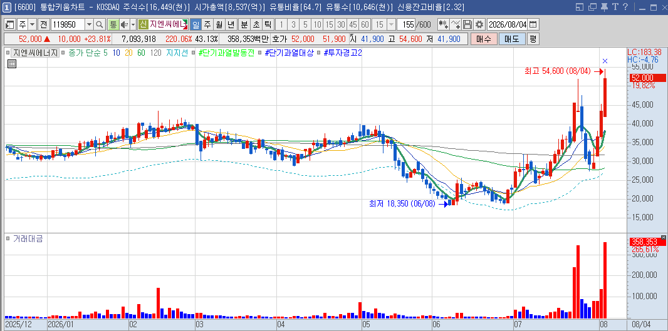Toggle the #단기과열대상 indicator marker
This screenshot has height=331, width=668.
pyautogui.click(x=260, y=53)
